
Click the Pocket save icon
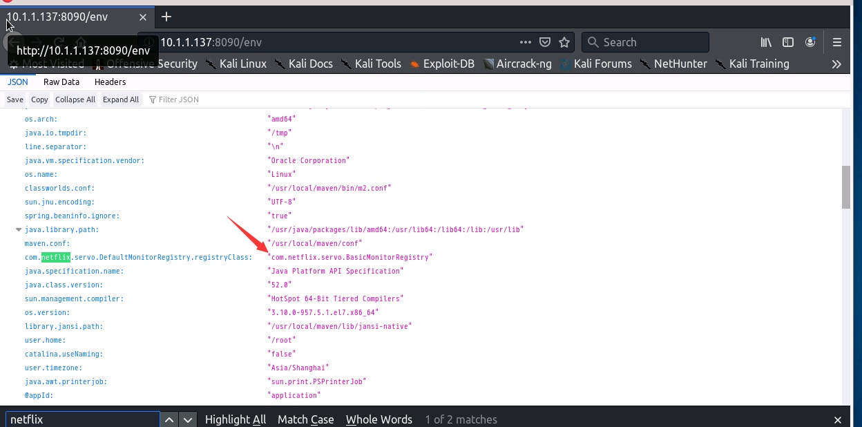[545, 42]
